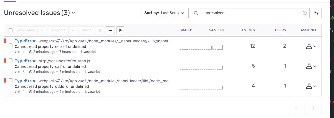
Task: Clear the search query with the X icon
Action: [x=304, y=13]
